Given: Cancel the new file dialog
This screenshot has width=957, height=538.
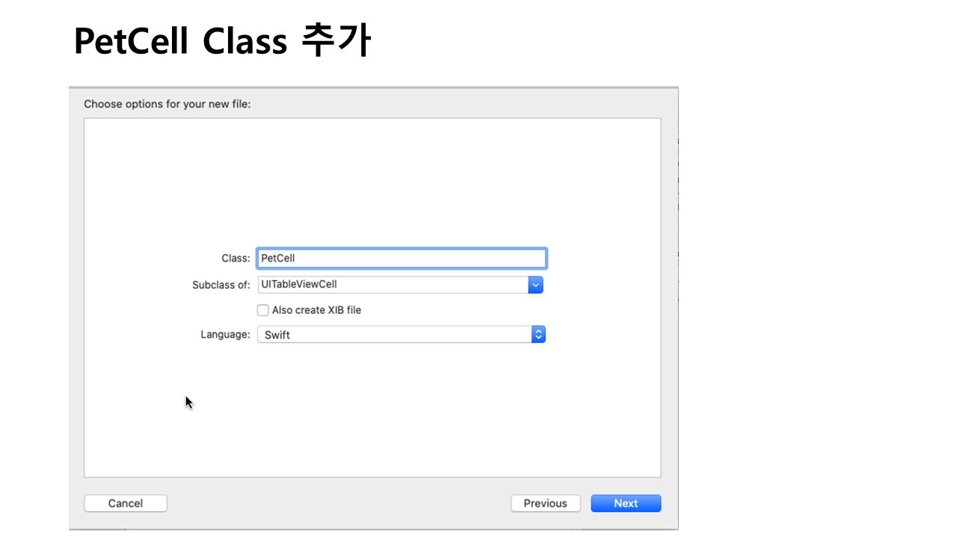Looking at the screenshot, I should pyautogui.click(x=126, y=504).
